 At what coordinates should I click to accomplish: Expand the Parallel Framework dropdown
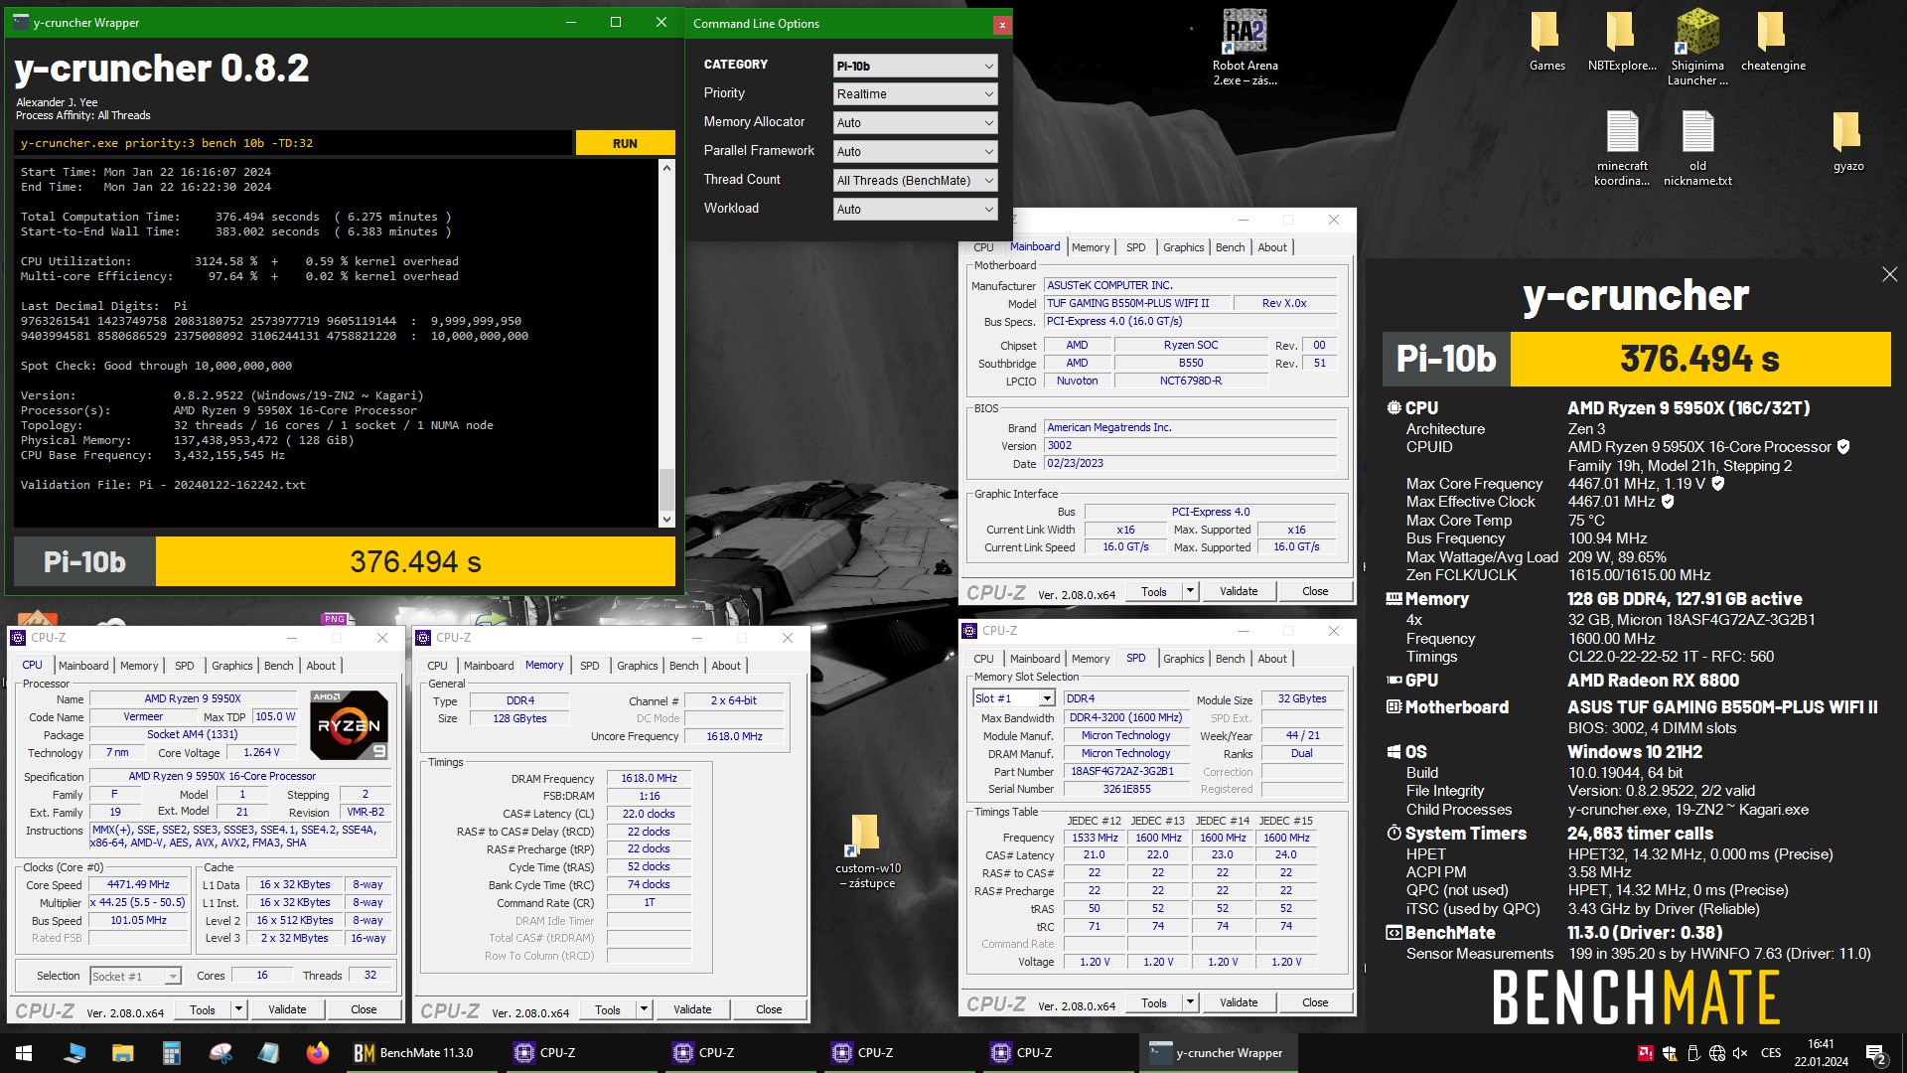coord(915,151)
